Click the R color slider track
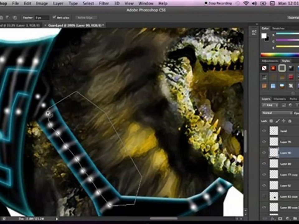The height and width of the screenshot is (224, 299). pyautogui.click(x=287, y=34)
